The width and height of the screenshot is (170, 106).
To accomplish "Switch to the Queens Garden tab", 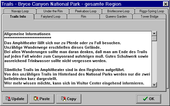I will pos(116,17).
